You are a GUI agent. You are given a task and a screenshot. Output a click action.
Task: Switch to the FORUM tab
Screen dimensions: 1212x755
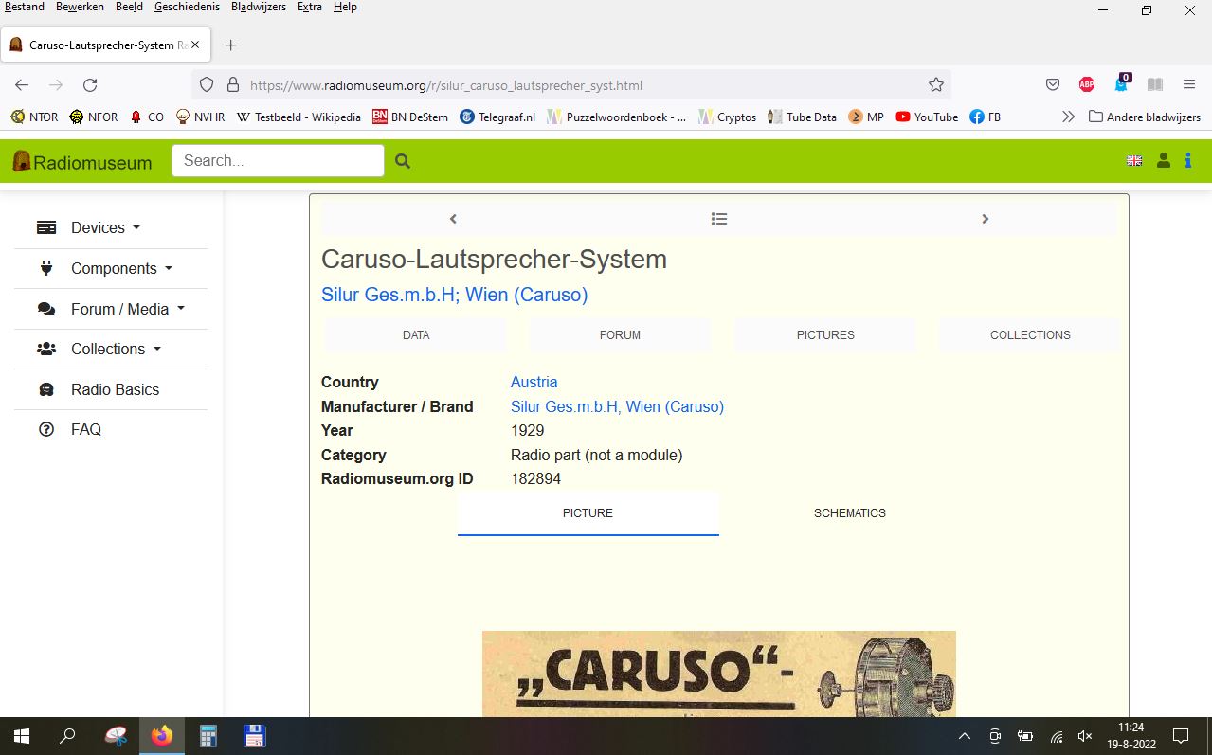point(620,335)
